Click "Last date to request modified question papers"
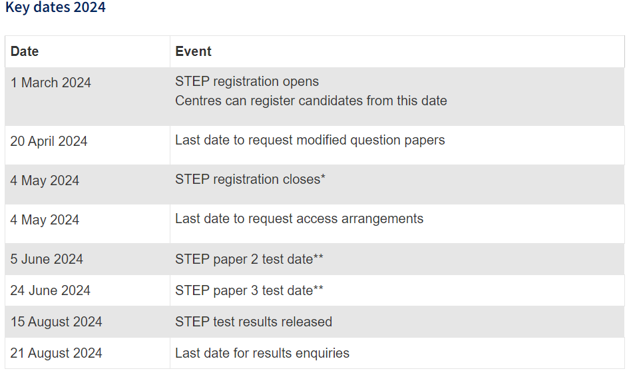Image resolution: width=627 pixels, height=379 pixels. point(310,140)
